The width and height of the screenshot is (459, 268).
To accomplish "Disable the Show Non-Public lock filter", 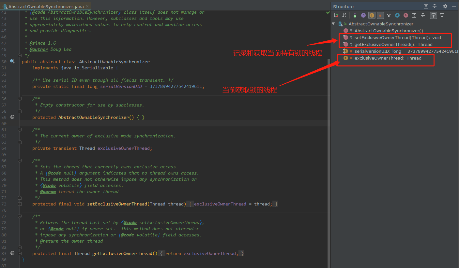I will (x=380, y=15).
